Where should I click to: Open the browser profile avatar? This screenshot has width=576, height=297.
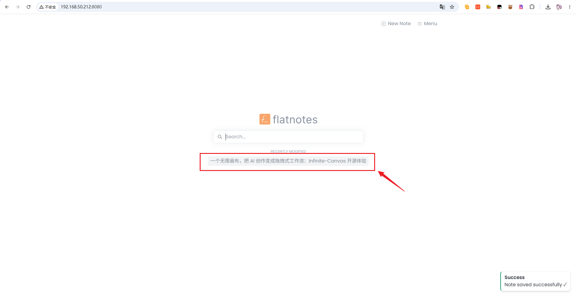pyautogui.click(x=559, y=7)
